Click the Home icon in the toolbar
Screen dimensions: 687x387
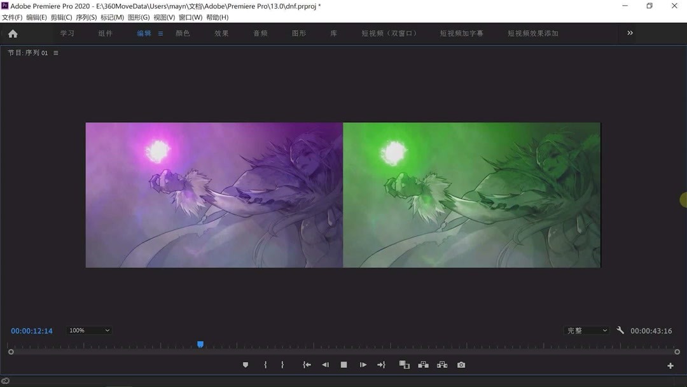coord(13,33)
